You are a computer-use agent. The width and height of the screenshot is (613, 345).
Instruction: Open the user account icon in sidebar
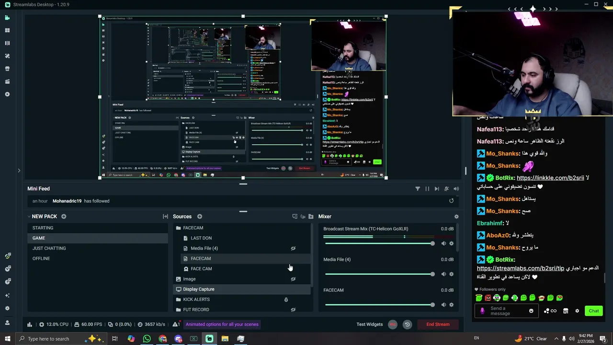pos(7,322)
